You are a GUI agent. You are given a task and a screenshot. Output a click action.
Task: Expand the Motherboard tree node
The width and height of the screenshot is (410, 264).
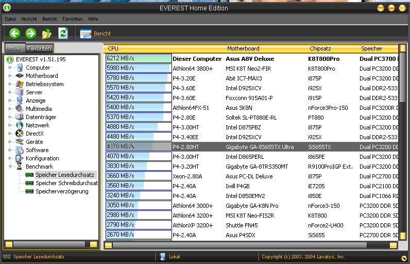(x=10, y=76)
